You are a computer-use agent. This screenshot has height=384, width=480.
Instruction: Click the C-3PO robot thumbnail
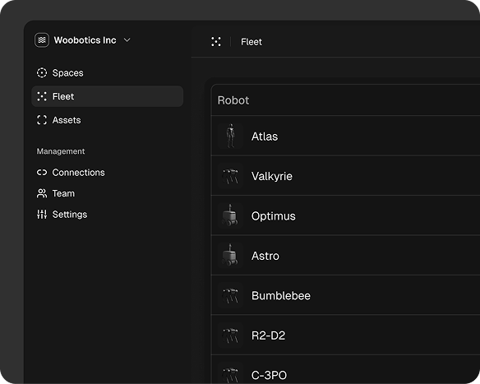click(230, 373)
